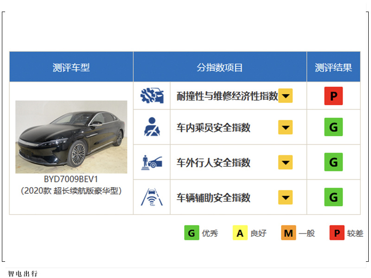Viewport: 371px width, 278px height.
Task: Select the 车外行人安全指数 label
Action: pos(213,163)
